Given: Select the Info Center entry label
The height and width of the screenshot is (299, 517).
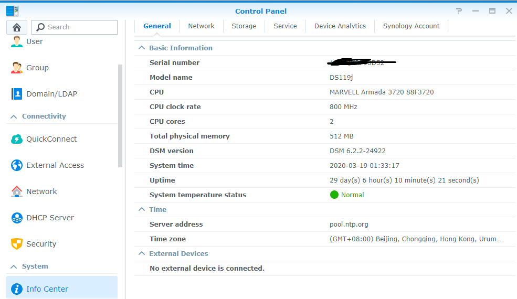Looking at the screenshot, I should (47, 289).
